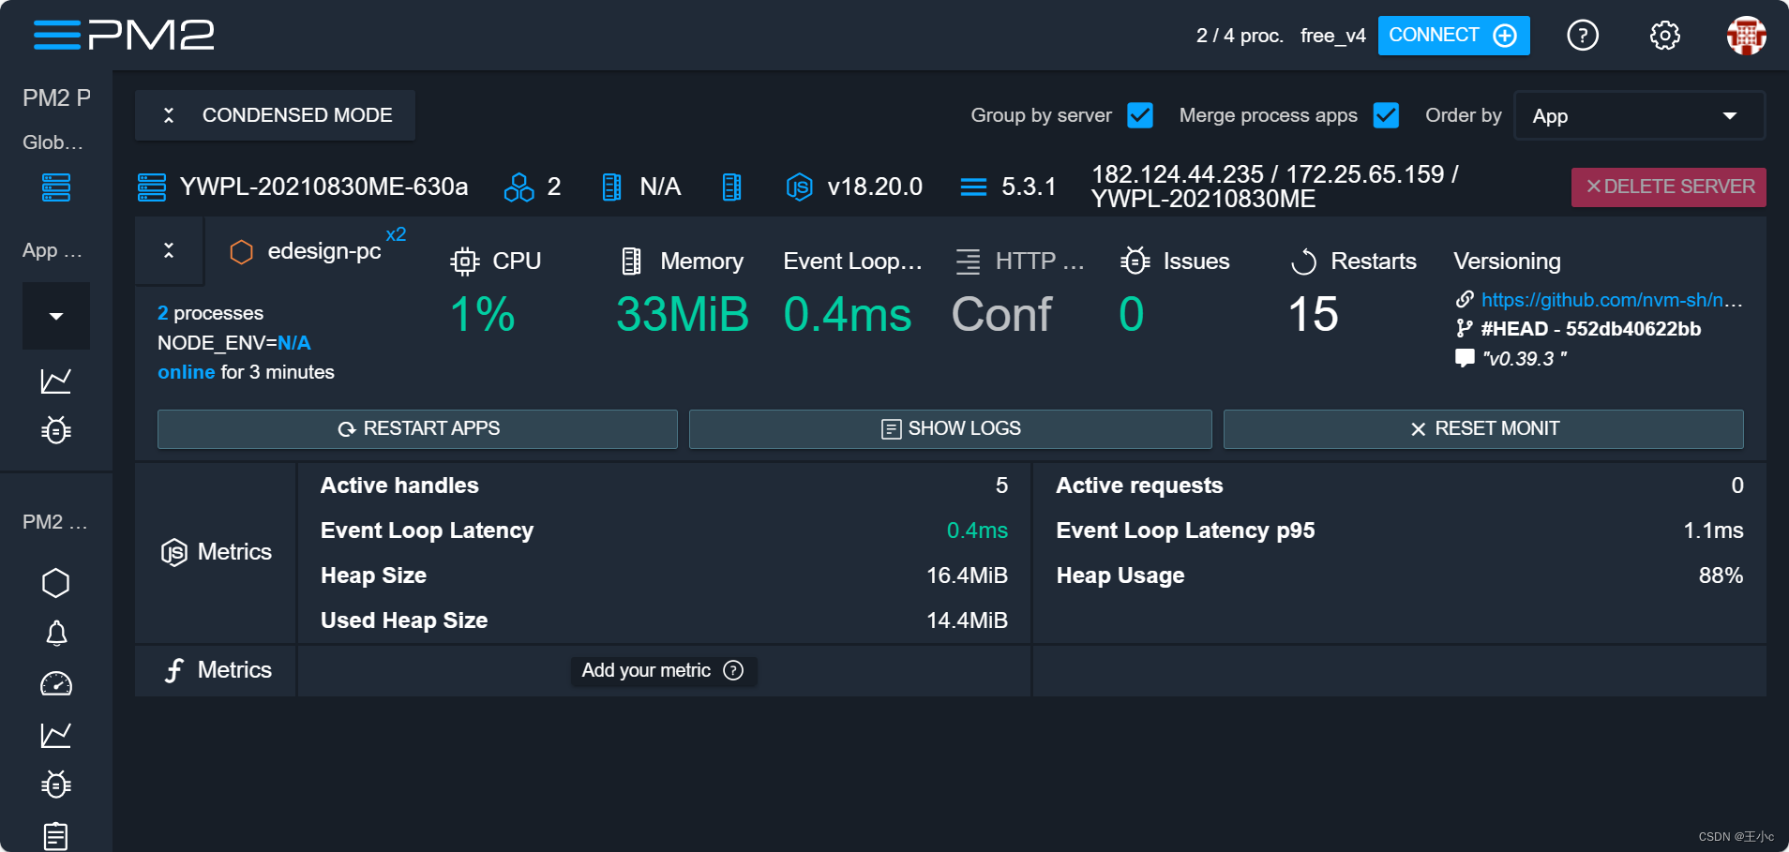Open the sidebar hexagon icon

pos(56,583)
